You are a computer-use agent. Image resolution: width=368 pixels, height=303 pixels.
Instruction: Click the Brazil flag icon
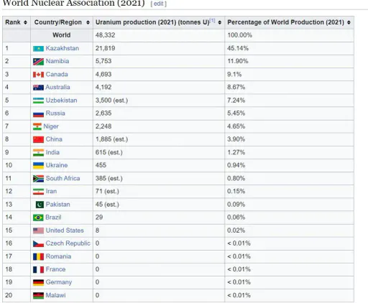click(x=38, y=218)
